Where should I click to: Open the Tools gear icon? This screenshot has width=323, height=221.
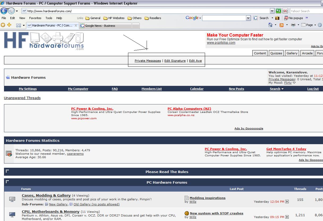click(320, 25)
